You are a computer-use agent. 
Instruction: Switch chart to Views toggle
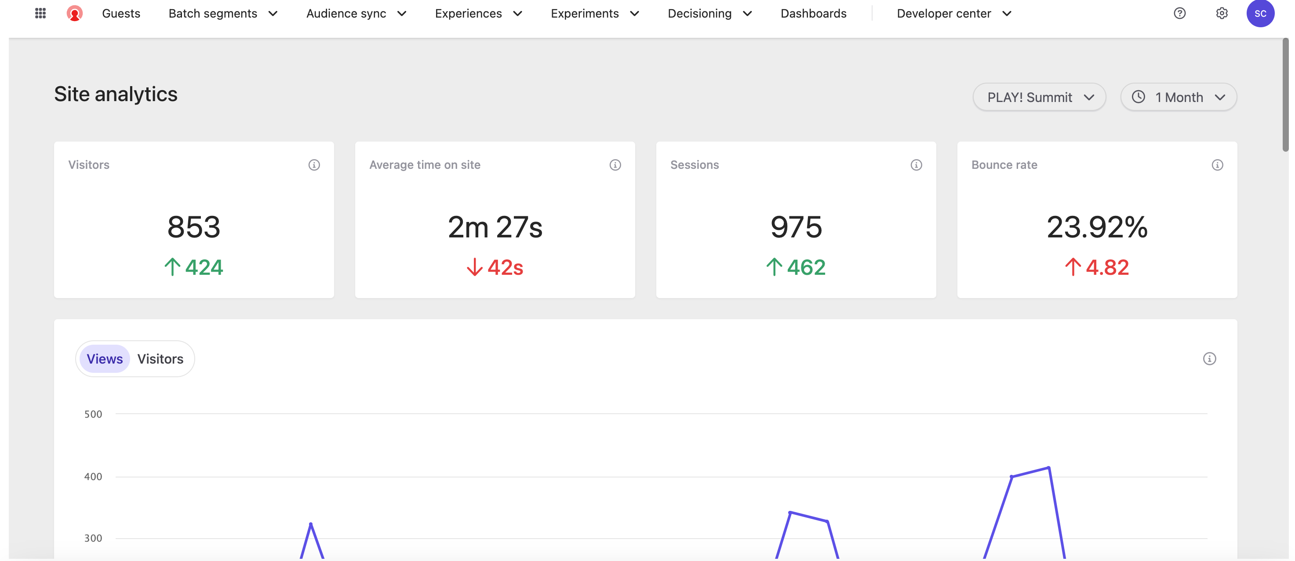105,359
